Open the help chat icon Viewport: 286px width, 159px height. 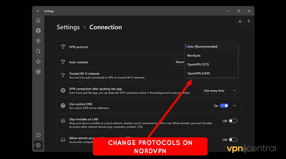pyautogui.click(x=38, y=135)
